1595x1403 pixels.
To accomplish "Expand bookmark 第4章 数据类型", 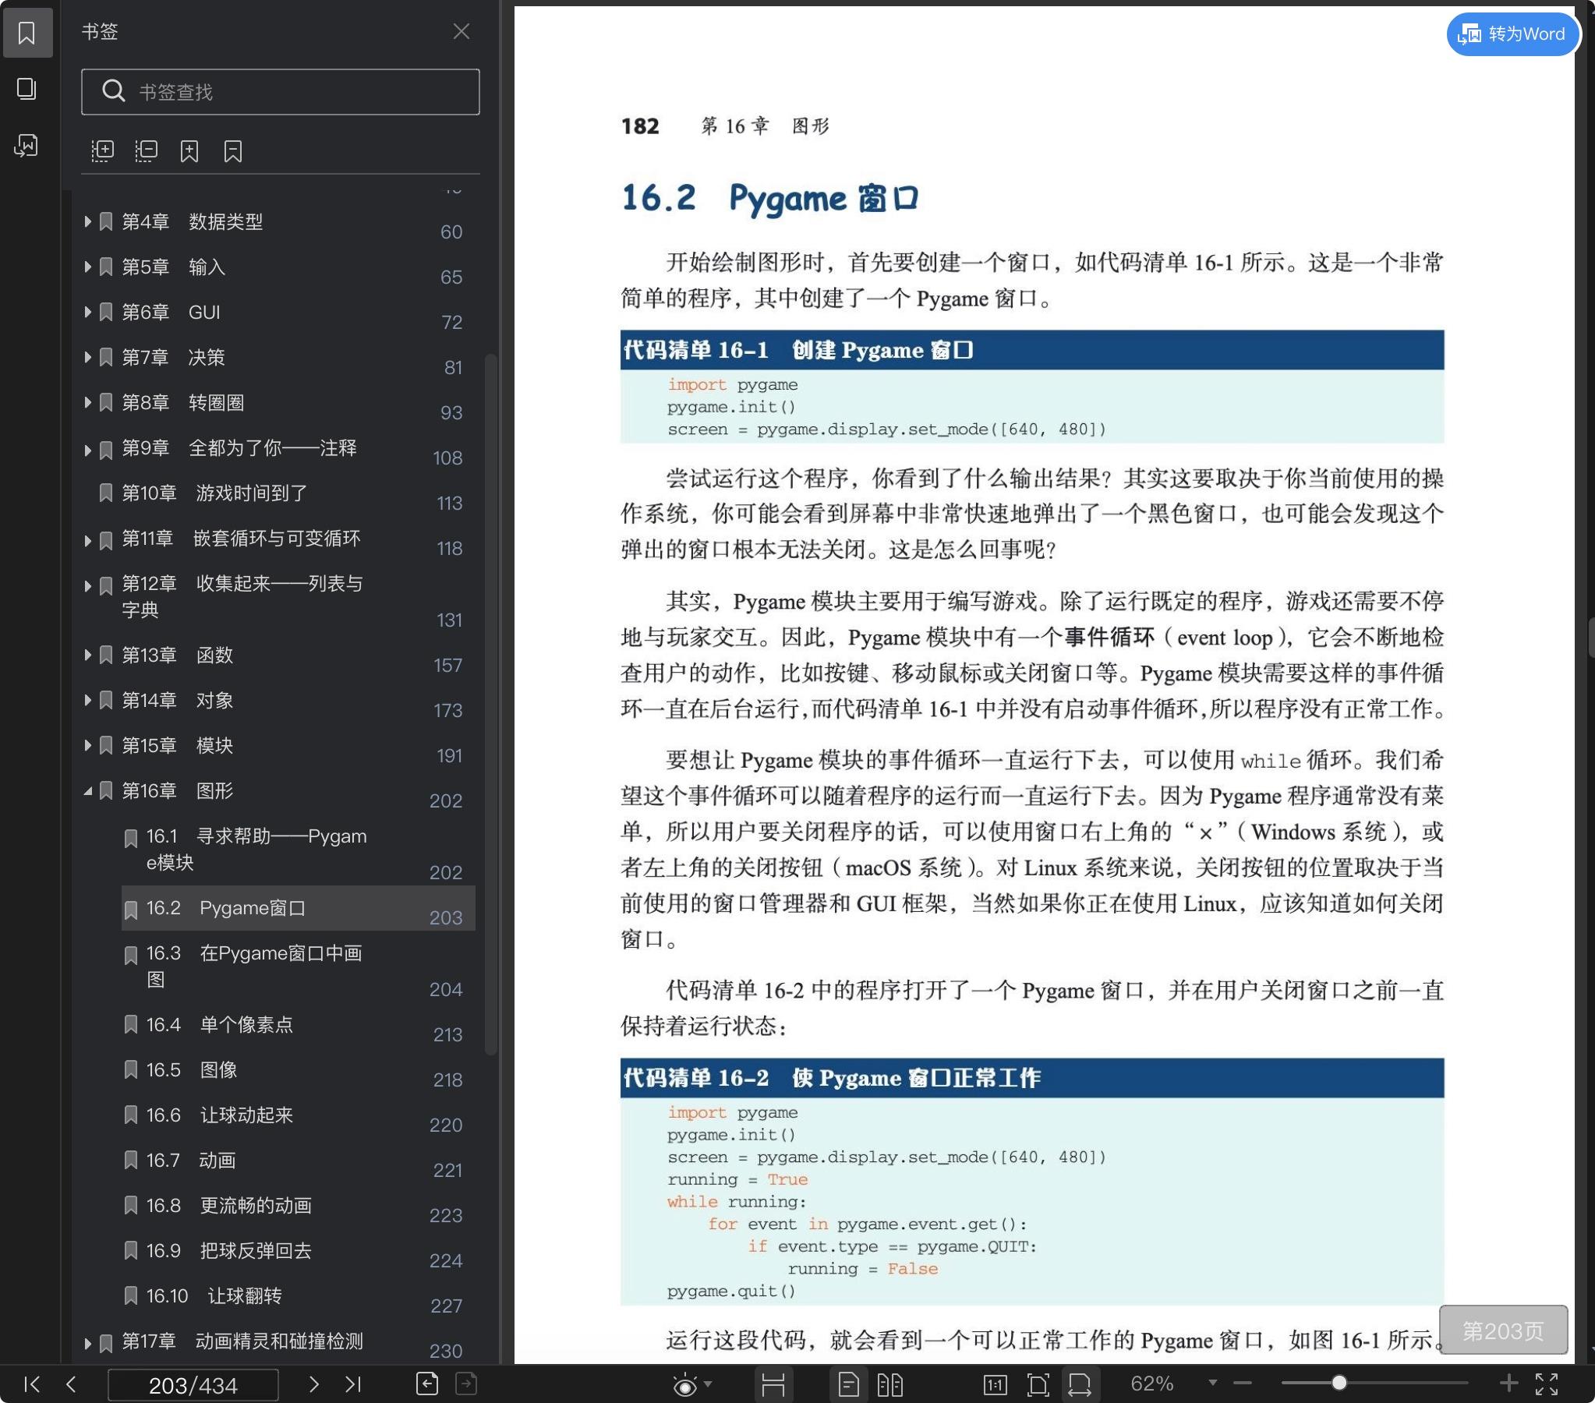I will point(87,221).
